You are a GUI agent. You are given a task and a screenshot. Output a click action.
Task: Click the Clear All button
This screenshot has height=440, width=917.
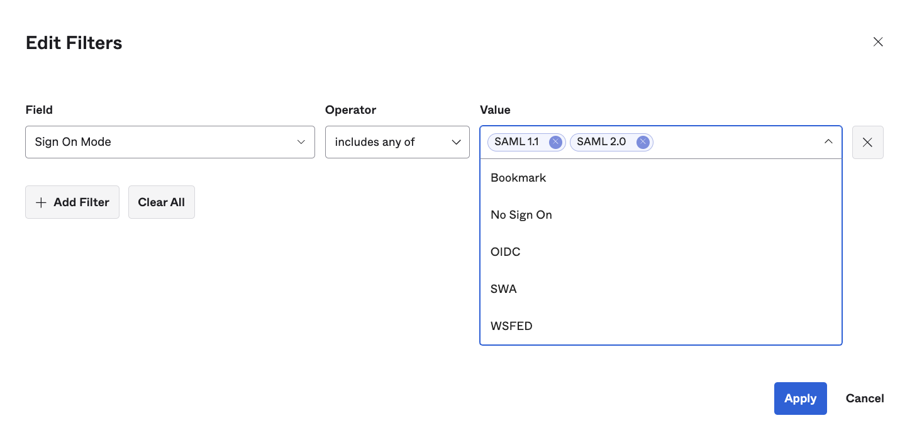161,202
